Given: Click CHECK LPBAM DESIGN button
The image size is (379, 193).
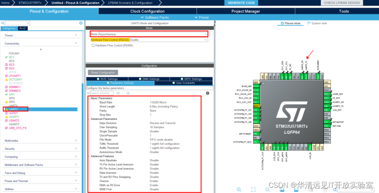Looking at the screenshot, I should pyautogui.click(x=342, y=3).
